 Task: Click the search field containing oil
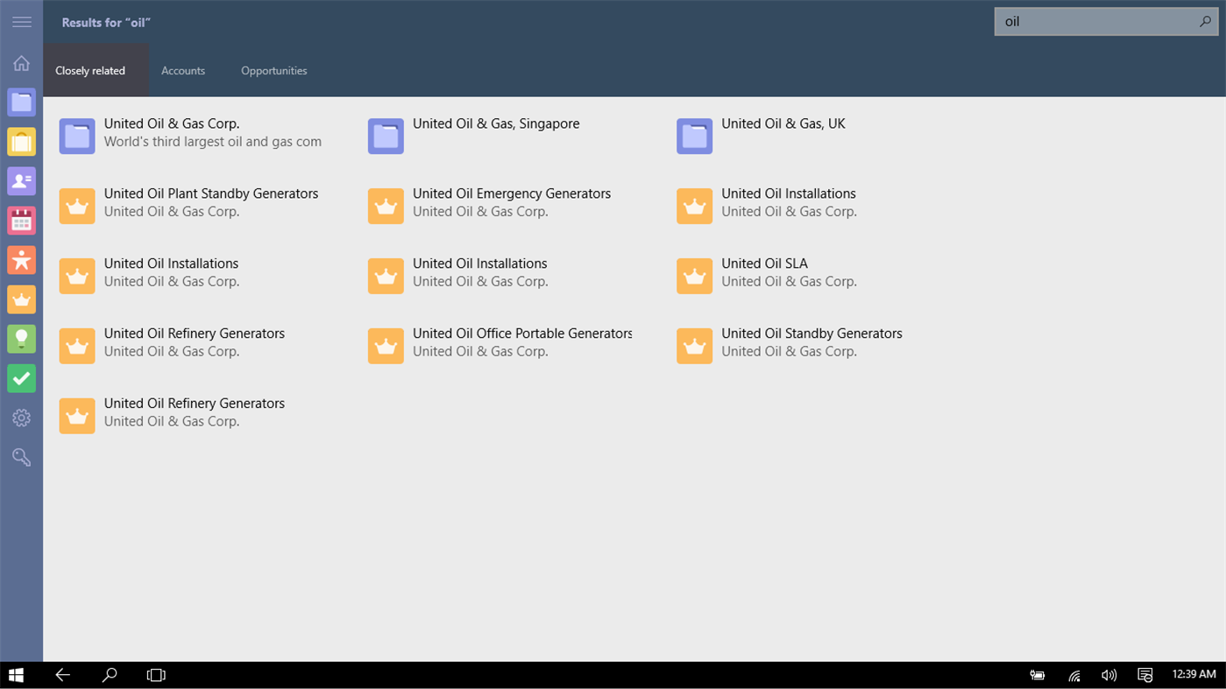pos(1095,22)
